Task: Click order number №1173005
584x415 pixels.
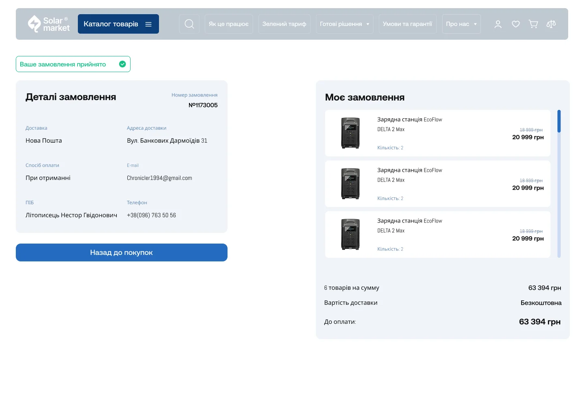Action: (x=203, y=105)
